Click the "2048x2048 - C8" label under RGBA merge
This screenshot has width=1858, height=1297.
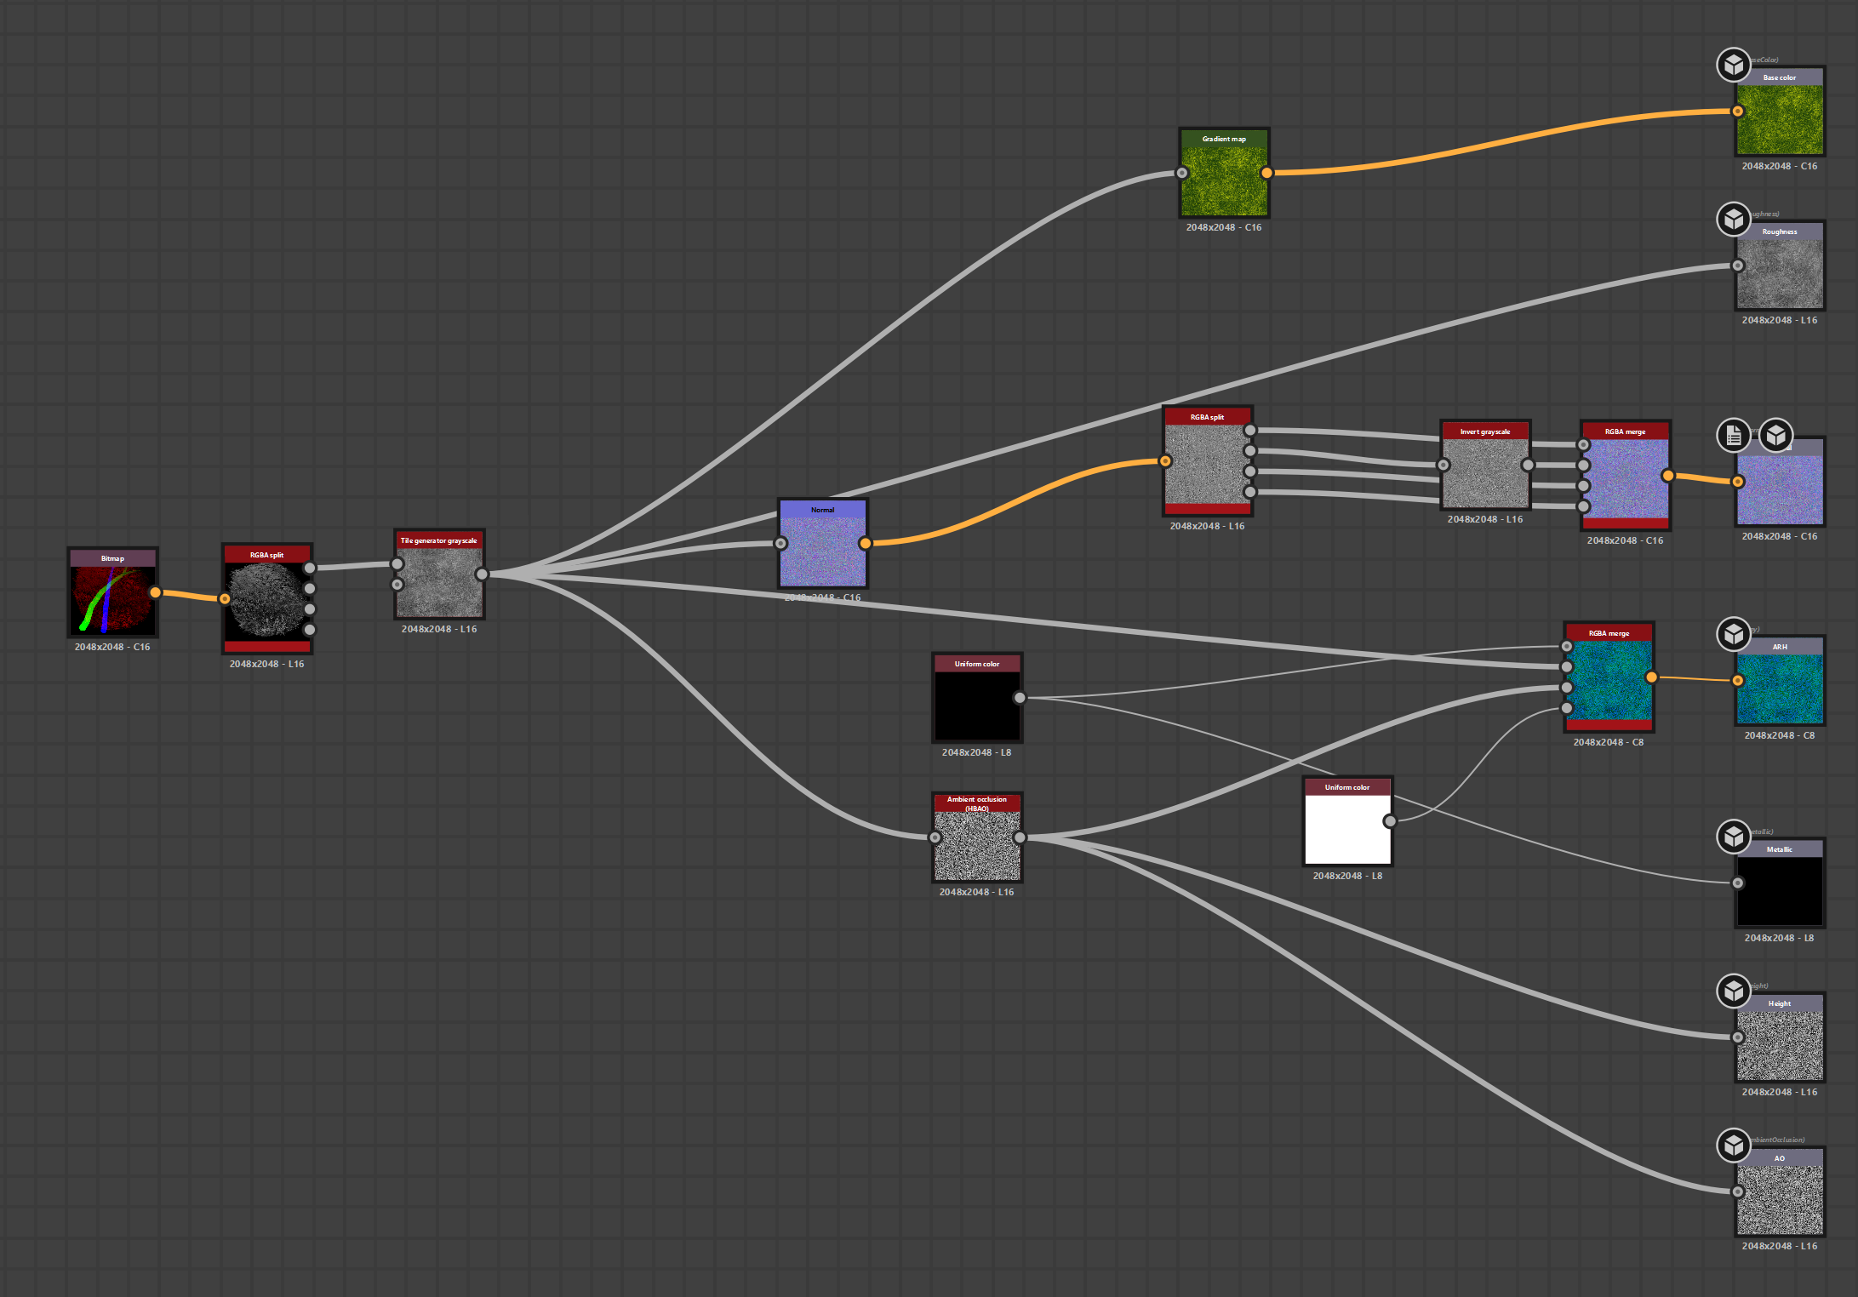[1609, 743]
